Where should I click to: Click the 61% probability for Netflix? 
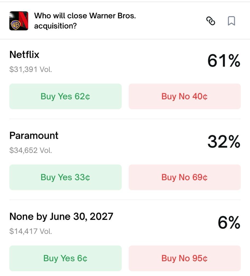click(224, 61)
